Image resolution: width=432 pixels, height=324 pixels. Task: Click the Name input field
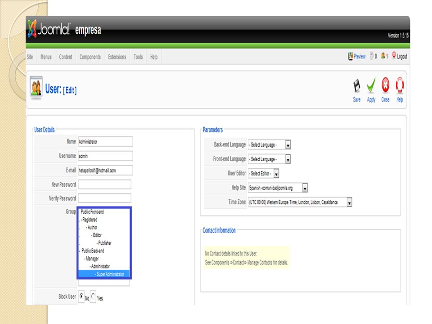(x=105, y=142)
